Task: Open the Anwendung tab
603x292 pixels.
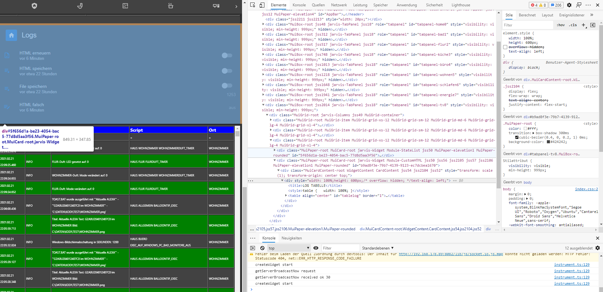Action: pos(407,5)
